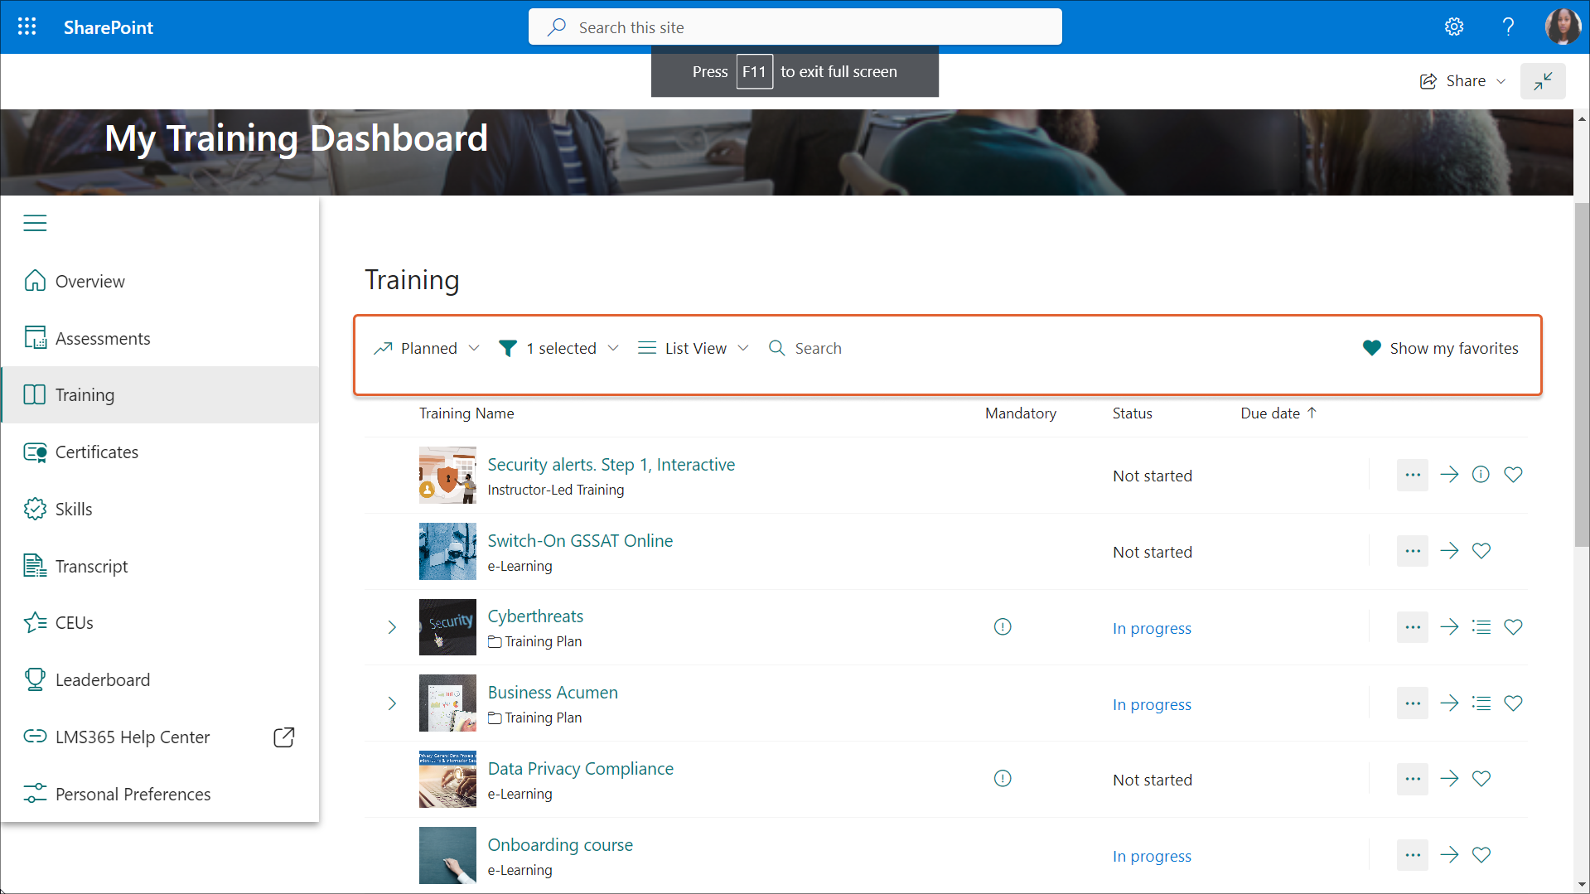This screenshot has height=894, width=1590.
Task: Toggle favorite heart for Business Acumen
Action: click(1513, 703)
